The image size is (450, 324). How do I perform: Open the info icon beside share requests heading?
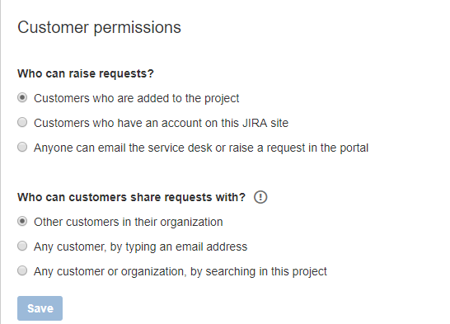coord(260,197)
